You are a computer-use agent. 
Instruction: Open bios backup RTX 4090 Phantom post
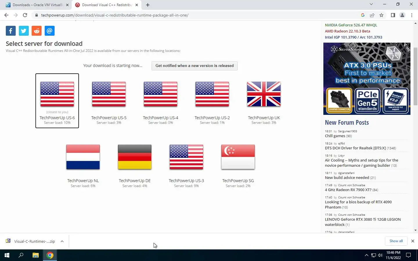[358, 205]
